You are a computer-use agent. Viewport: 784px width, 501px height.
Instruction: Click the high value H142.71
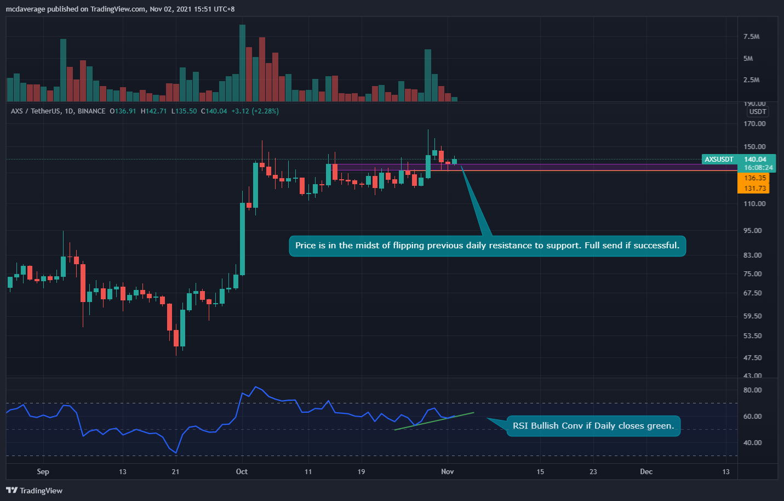coord(153,111)
